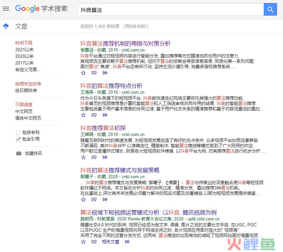Click the scholar cap icon beside 文章
This screenshot has width=283, height=252.
click(6, 26)
